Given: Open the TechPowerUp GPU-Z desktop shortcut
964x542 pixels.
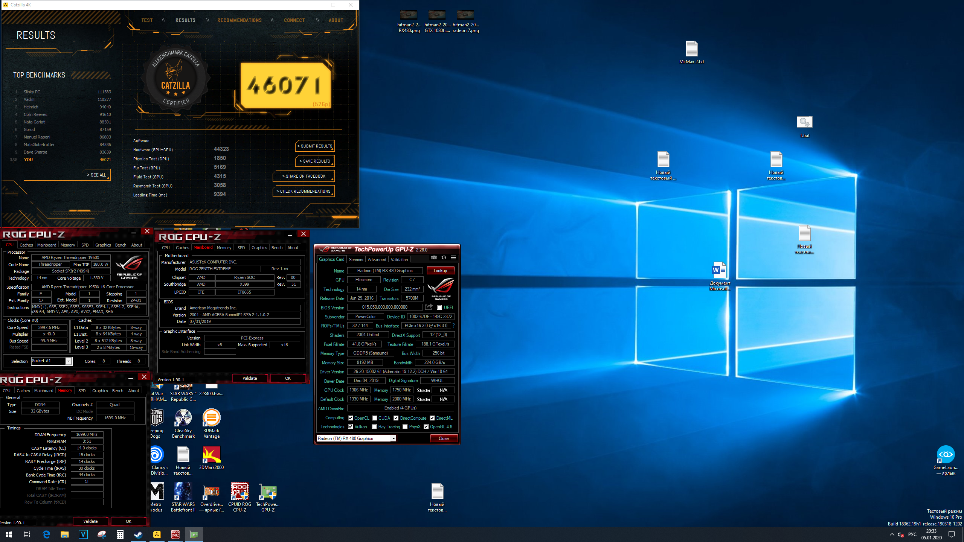Looking at the screenshot, I should 268,497.
